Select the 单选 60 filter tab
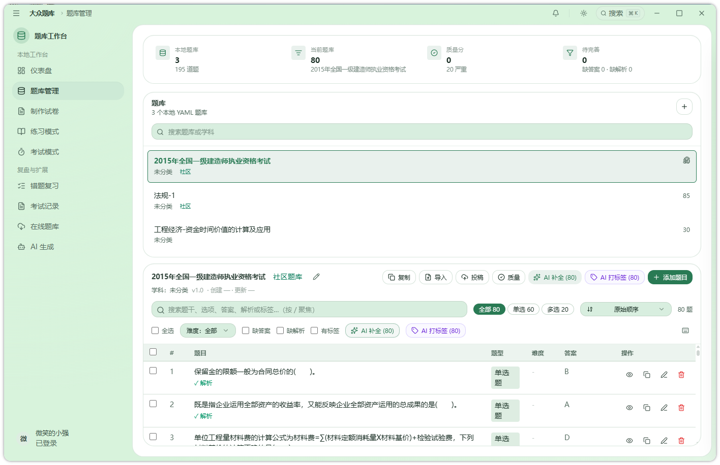 (x=523, y=309)
